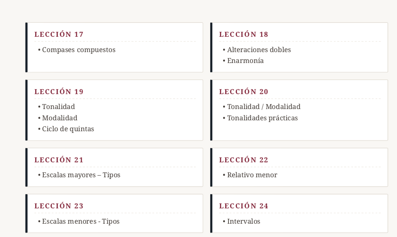
Task: Select Escalas mayores – Tipos
Action: 81,175
